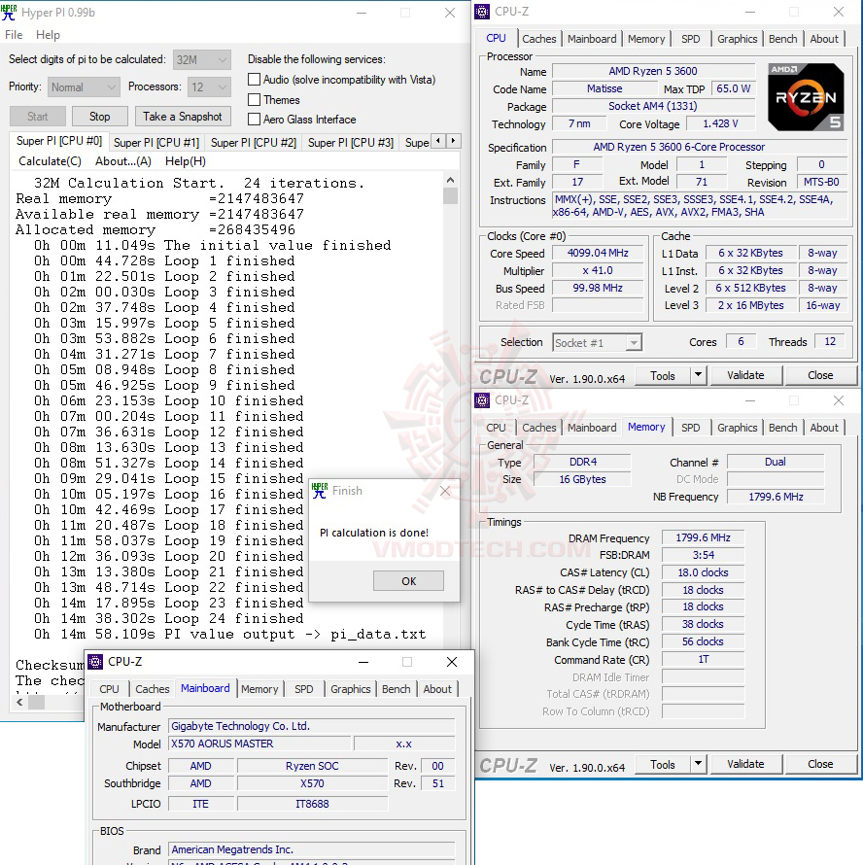Viewport: 863px width, 865px height.
Task: Click the AMD Ryzen 5 3600 name field
Action: [653, 71]
